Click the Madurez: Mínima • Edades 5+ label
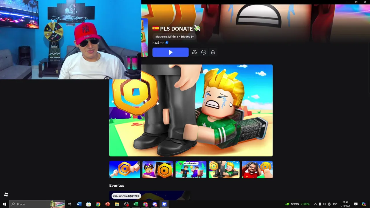 pos(175,37)
